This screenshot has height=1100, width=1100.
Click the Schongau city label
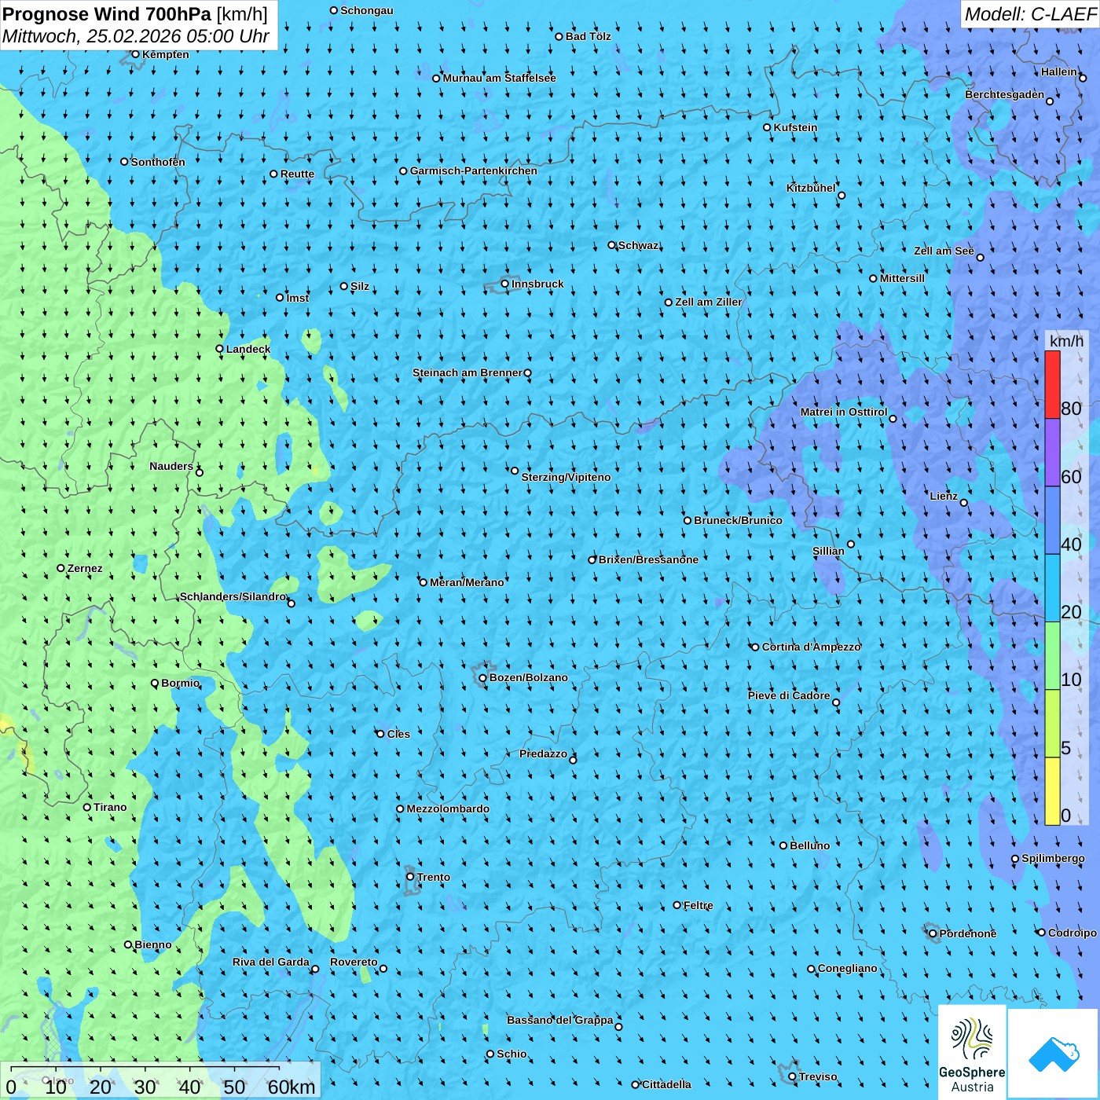(x=367, y=10)
